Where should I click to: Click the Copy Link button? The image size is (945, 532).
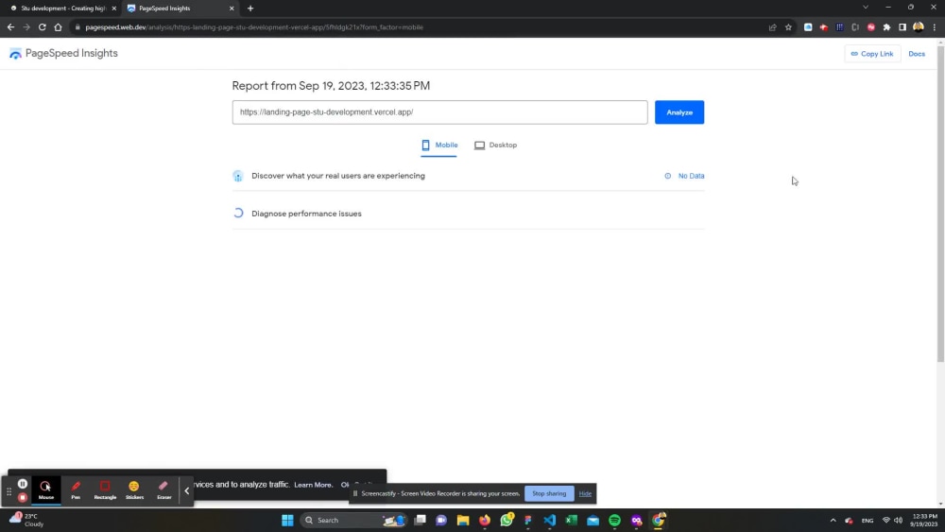coord(871,54)
